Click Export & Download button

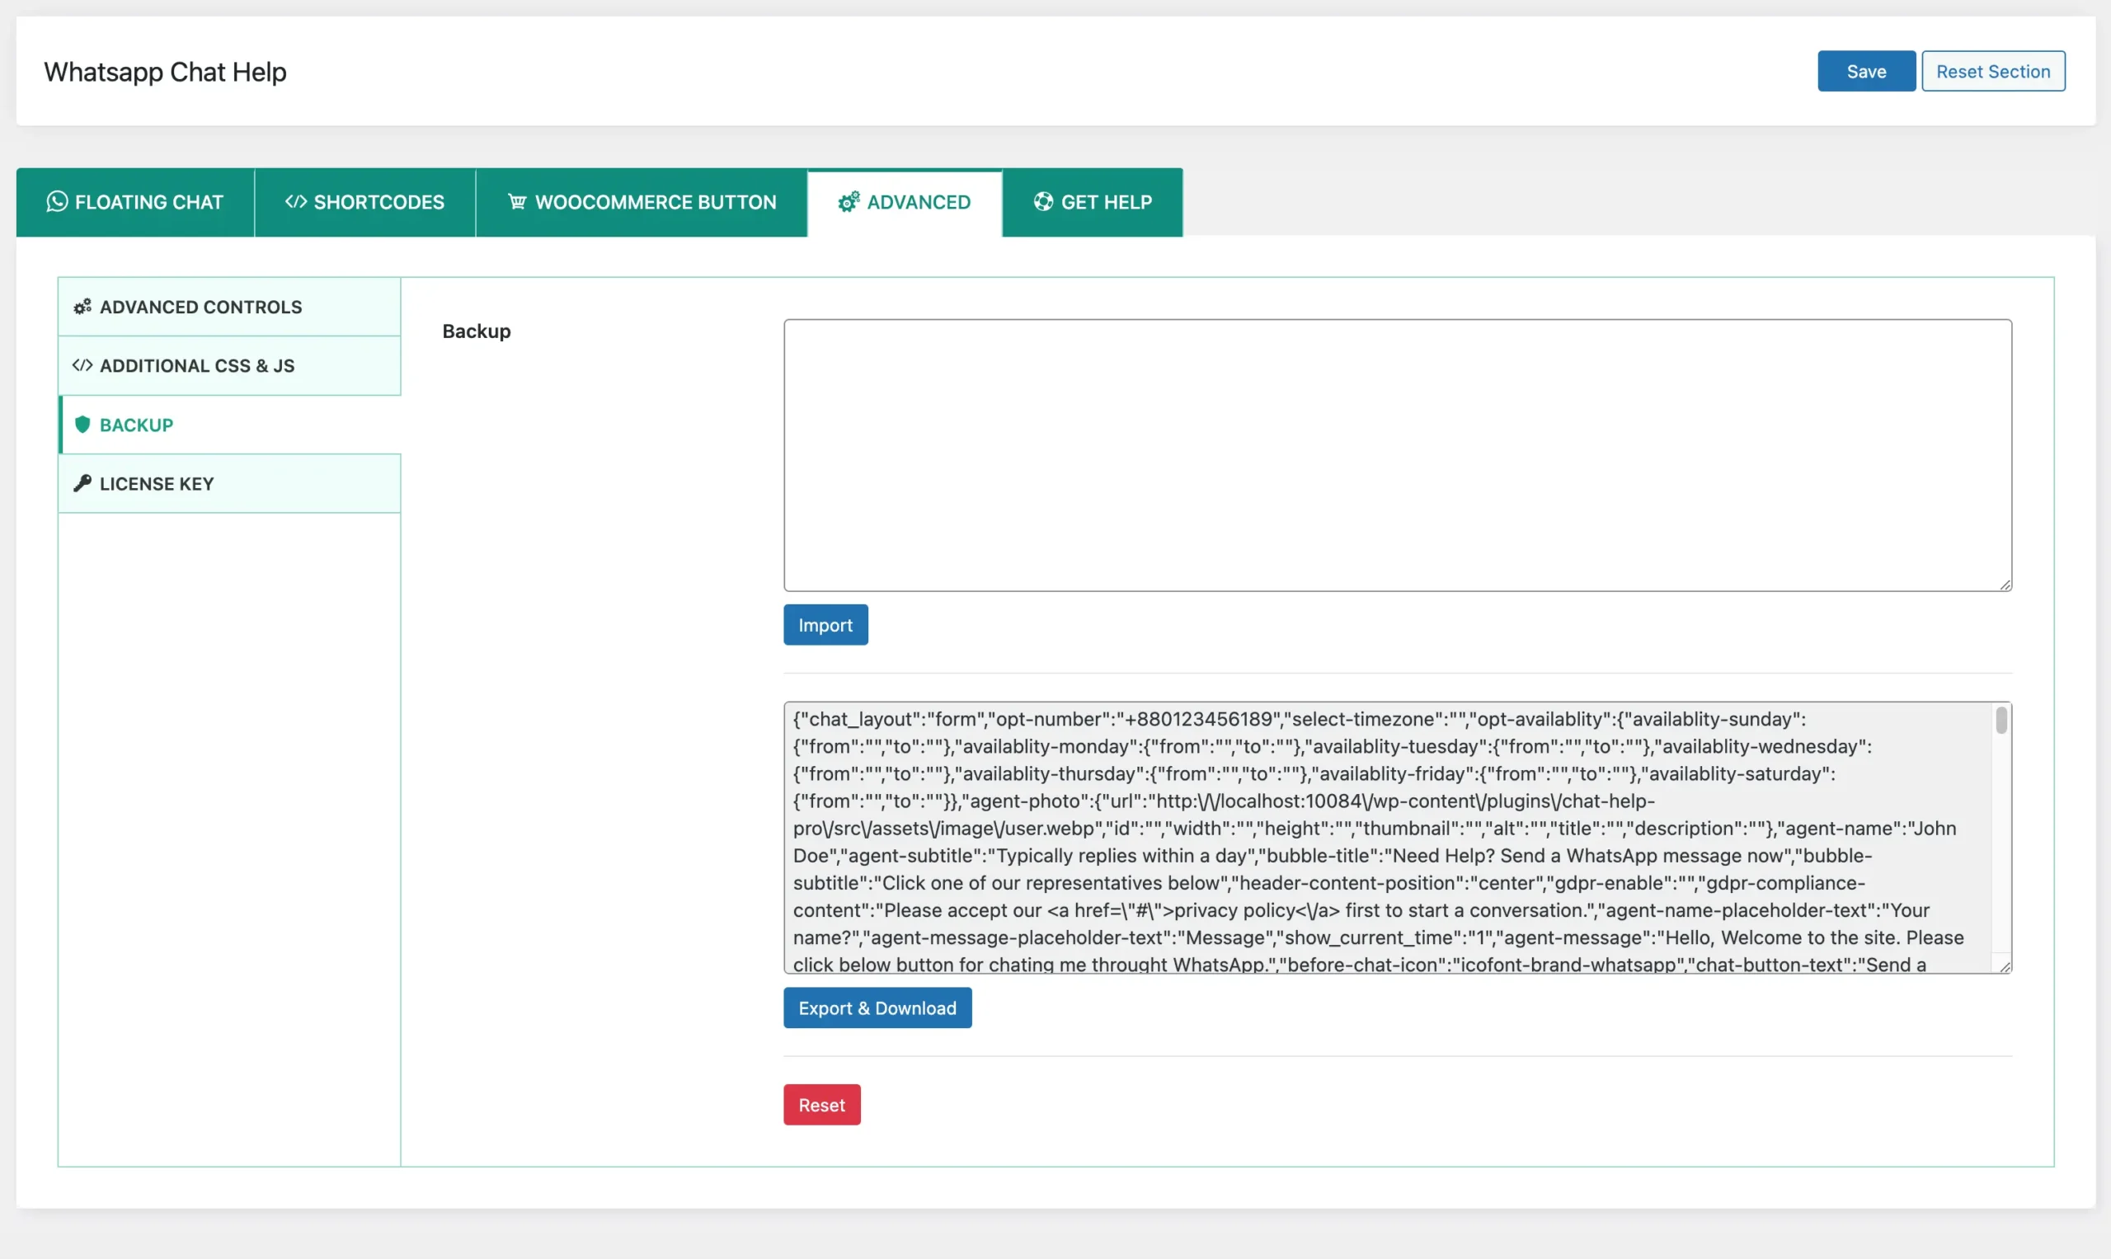(877, 1007)
